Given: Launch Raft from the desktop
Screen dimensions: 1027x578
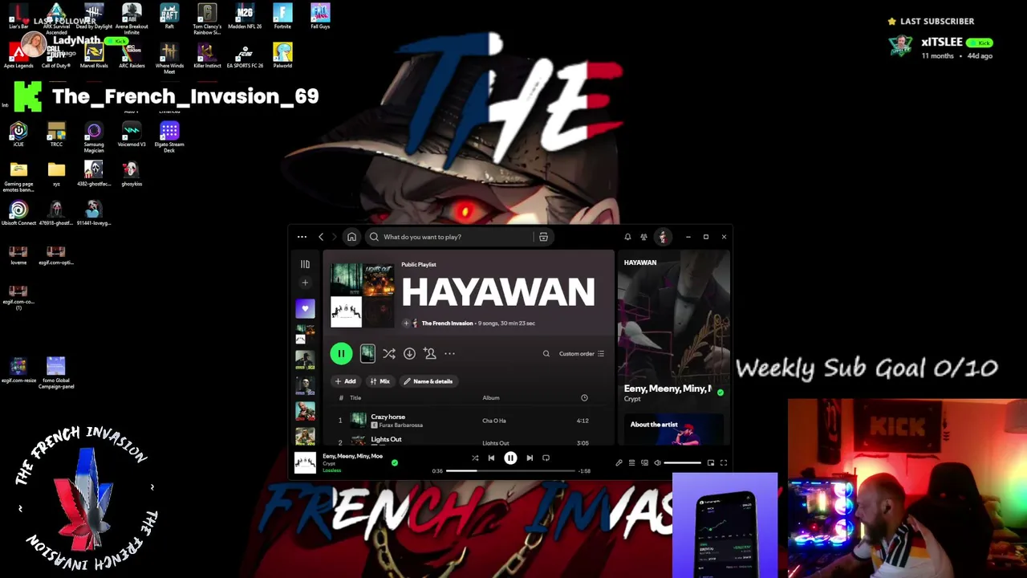Looking at the screenshot, I should coord(169,17).
